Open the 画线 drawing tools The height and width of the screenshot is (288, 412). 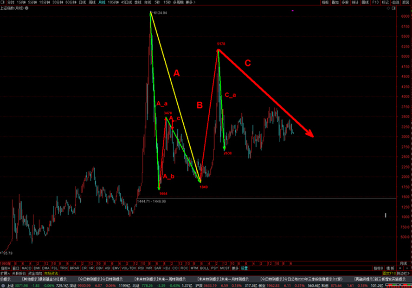(x=366, y=2)
